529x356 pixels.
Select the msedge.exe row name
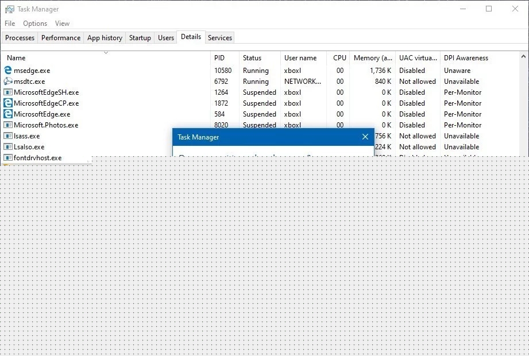click(32, 71)
